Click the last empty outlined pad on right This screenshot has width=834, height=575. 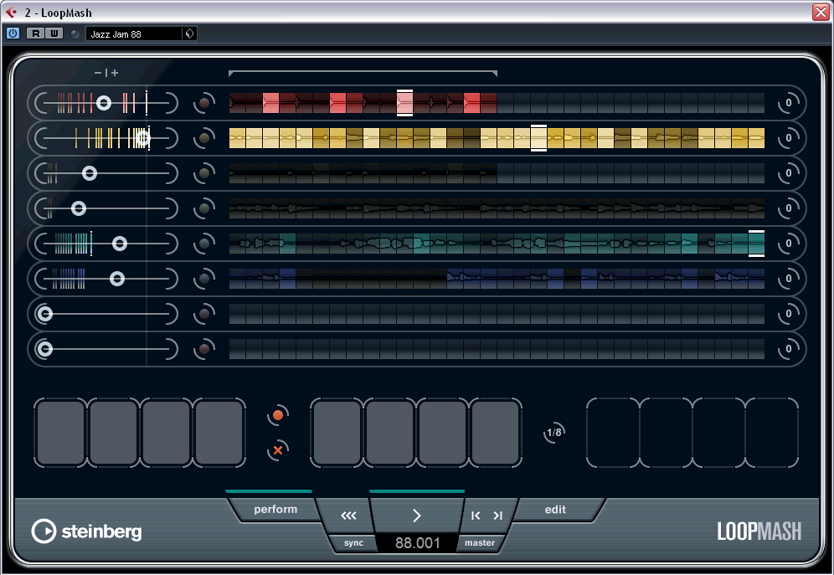pos(772,433)
